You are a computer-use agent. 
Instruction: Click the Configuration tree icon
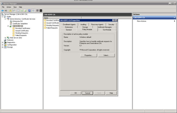(5, 45)
